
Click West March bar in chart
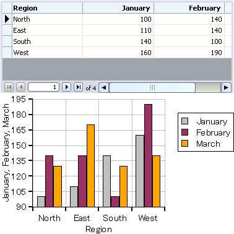coord(156,181)
